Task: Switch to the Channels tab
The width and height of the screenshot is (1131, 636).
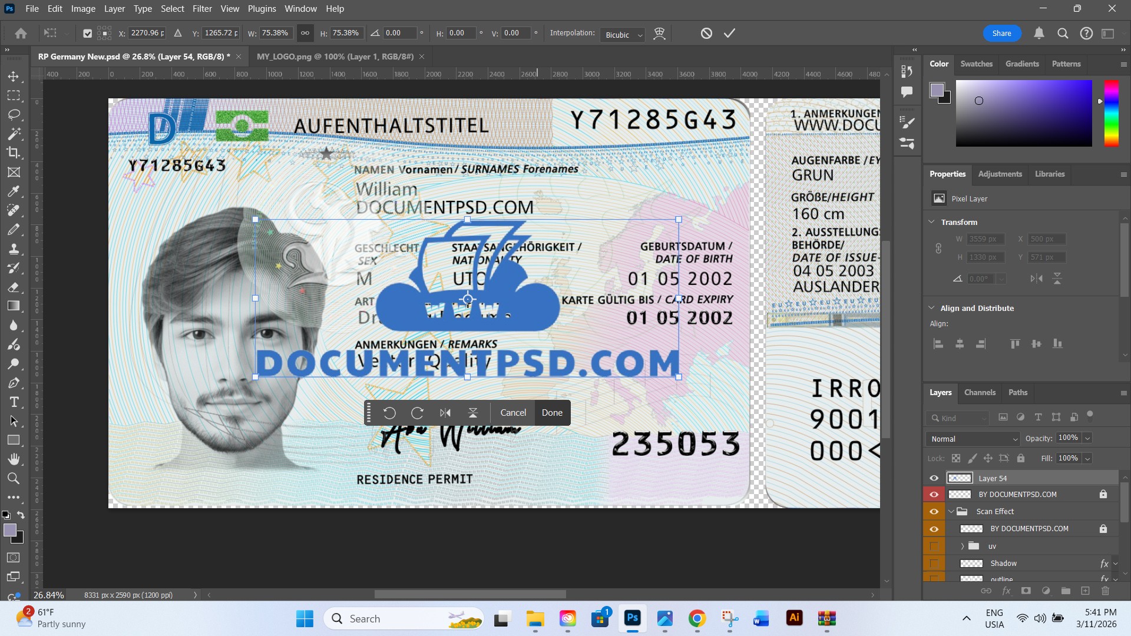Action: [980, 392]
